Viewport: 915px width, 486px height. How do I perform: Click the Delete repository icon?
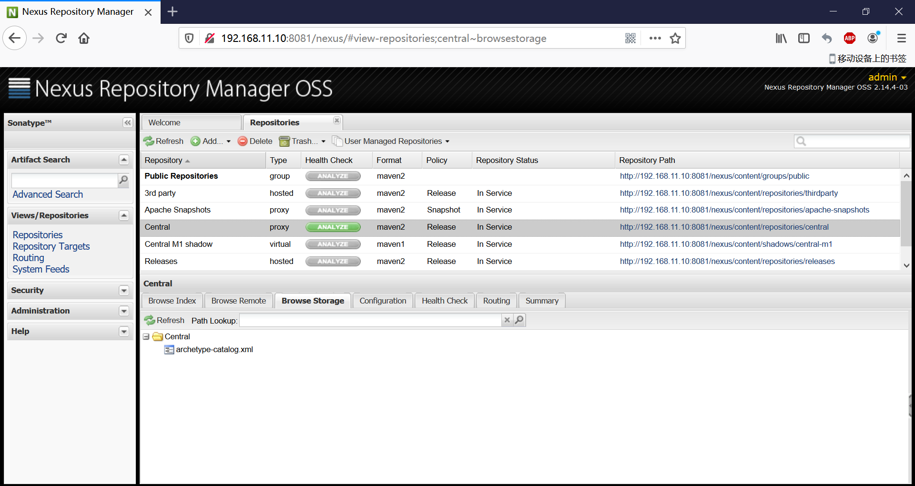pos(243,141)
